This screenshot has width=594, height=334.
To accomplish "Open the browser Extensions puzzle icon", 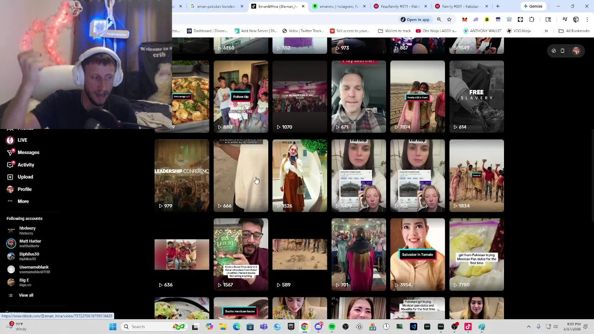I will tap(532, 19).
